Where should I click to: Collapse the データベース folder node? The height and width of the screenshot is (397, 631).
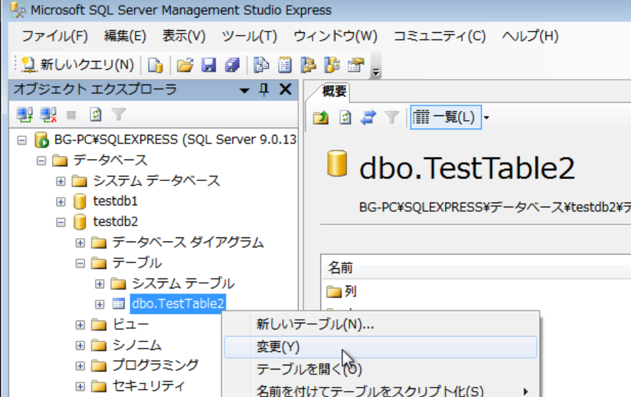41,160
